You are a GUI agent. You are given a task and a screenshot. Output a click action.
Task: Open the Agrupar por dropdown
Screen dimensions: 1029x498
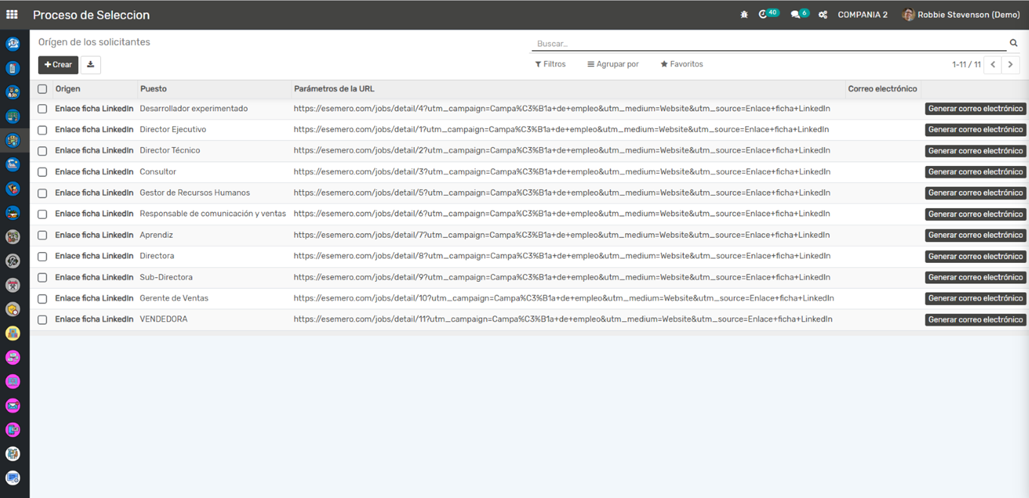click(613, 64)
